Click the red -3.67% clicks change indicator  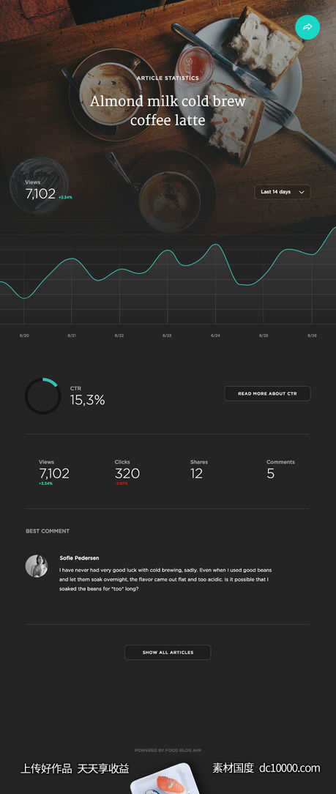(x=121, y=483)
